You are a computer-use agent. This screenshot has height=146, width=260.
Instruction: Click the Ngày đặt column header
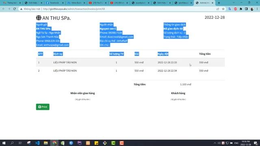click(x=163, y=54)
